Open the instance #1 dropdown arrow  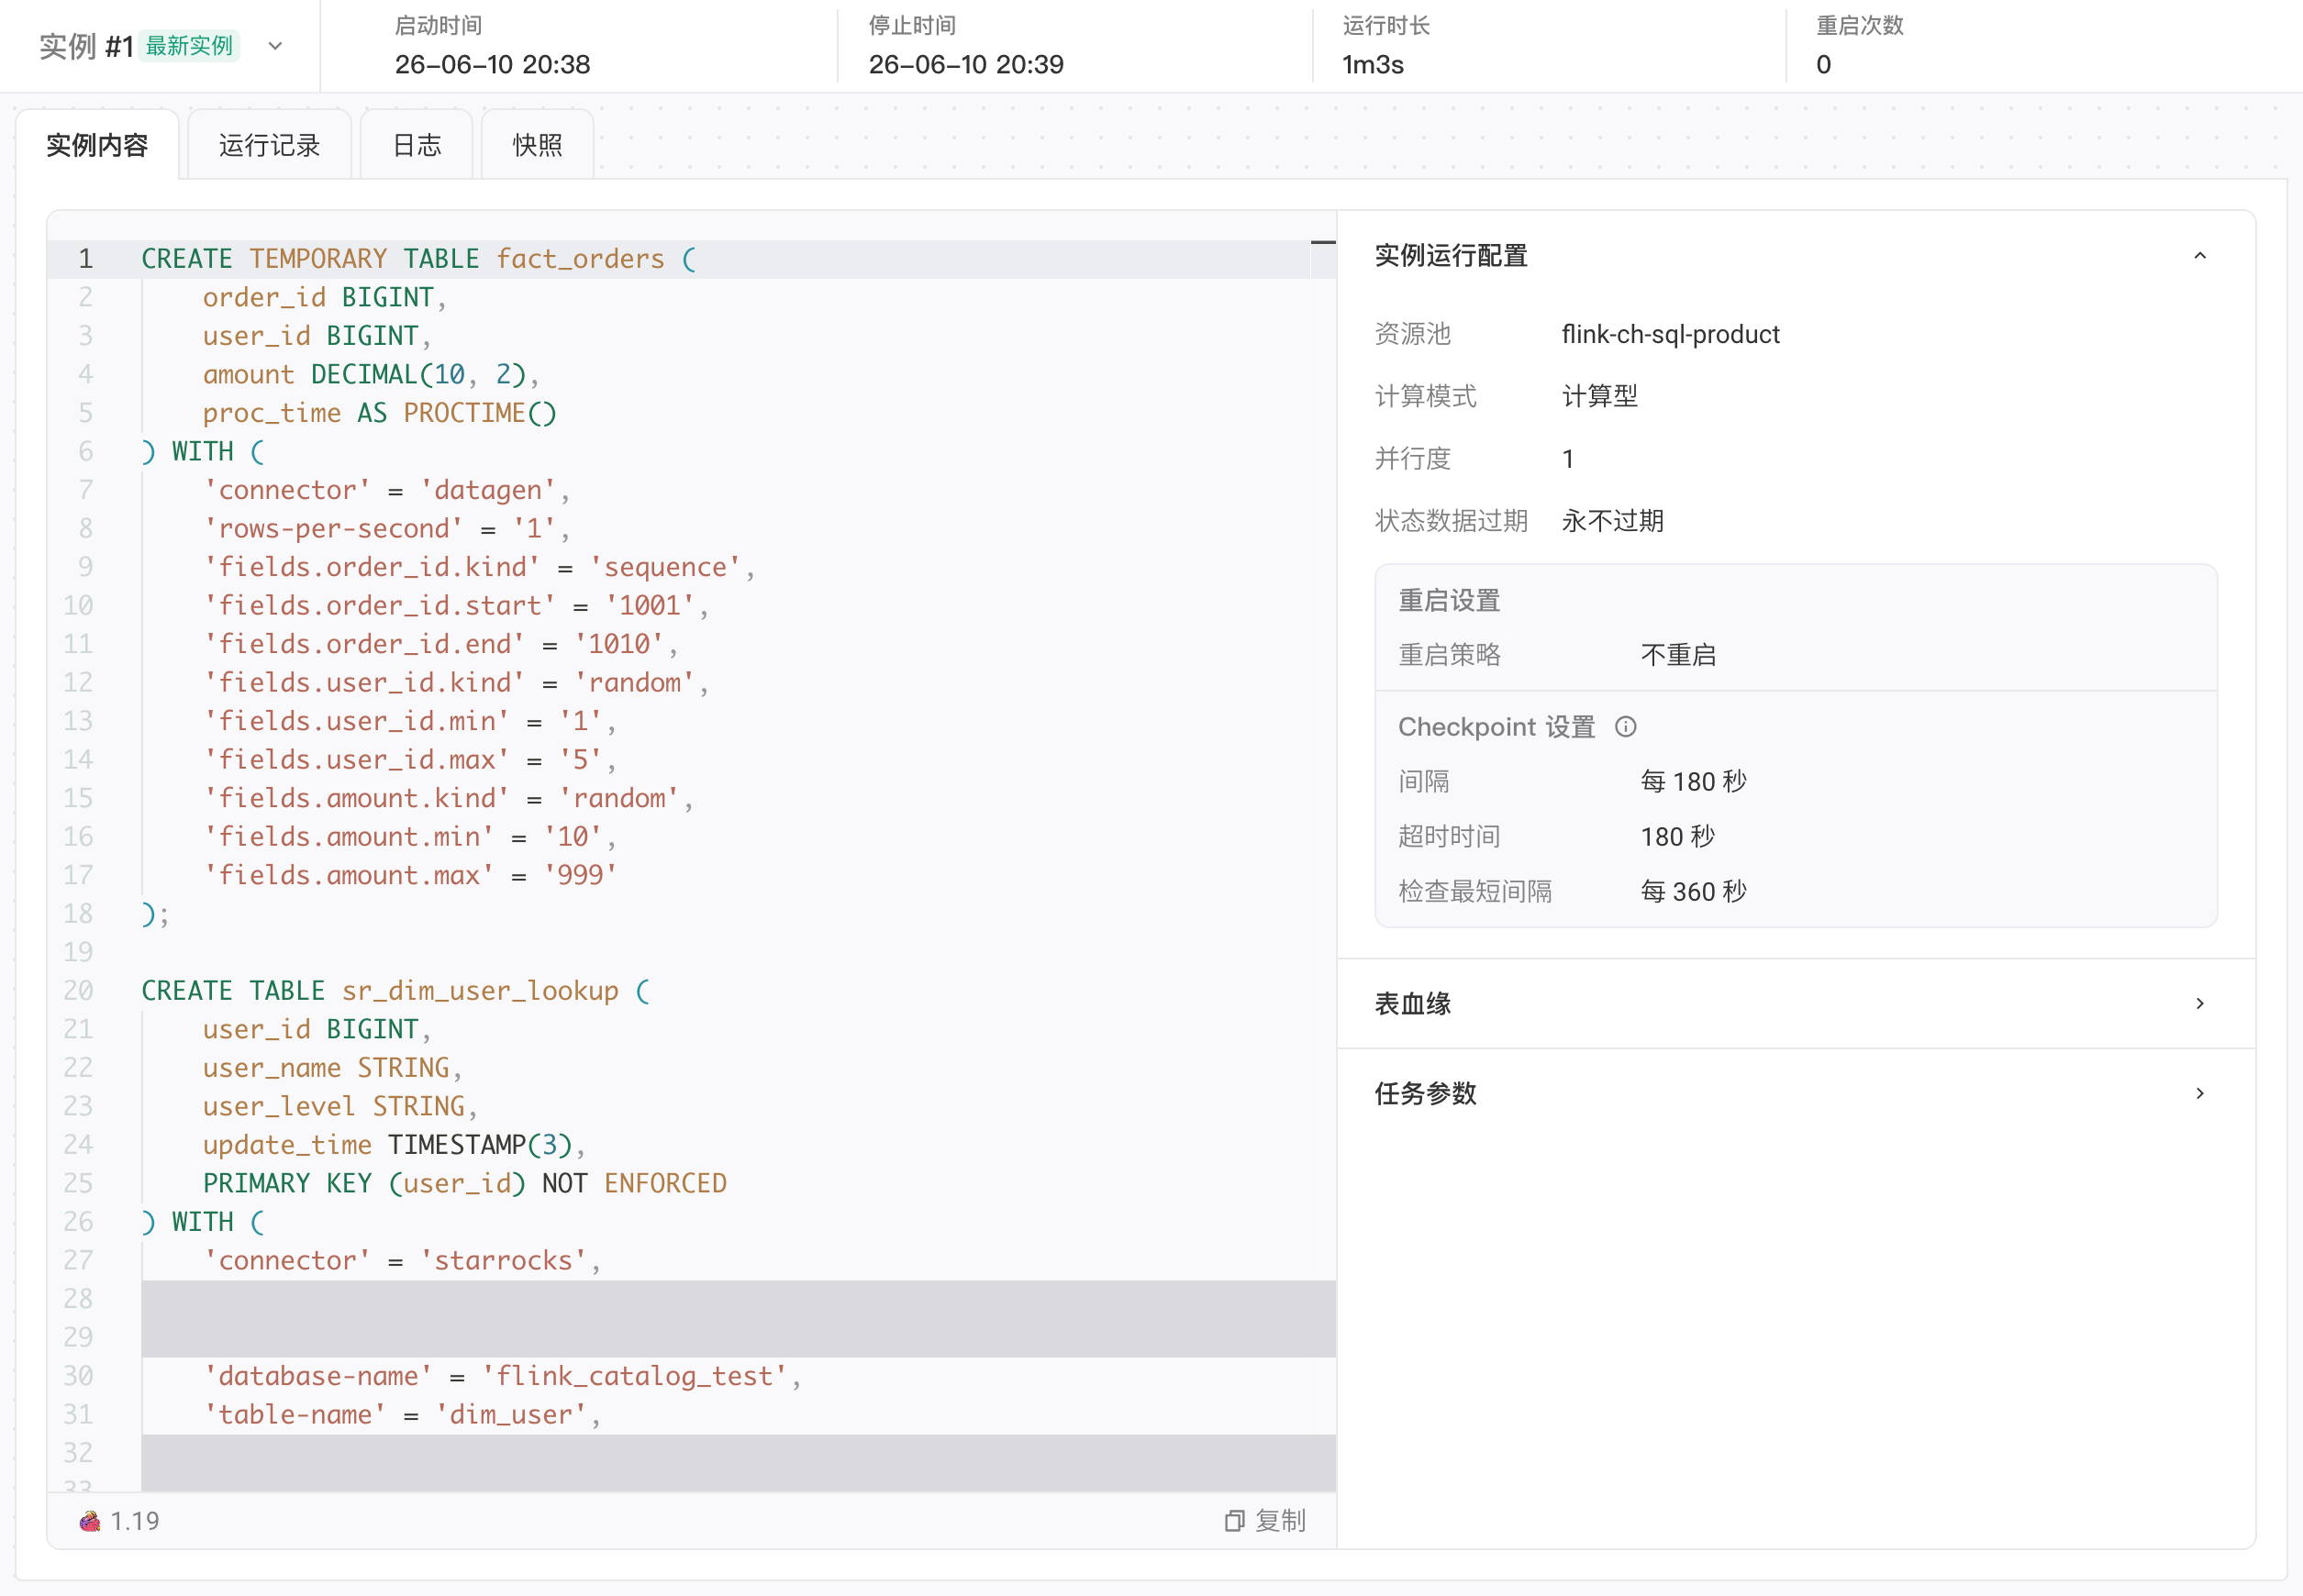[275, 46]
